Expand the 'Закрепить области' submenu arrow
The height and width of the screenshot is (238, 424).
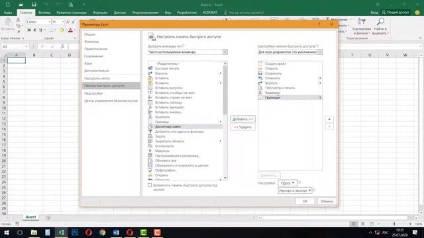221,141
